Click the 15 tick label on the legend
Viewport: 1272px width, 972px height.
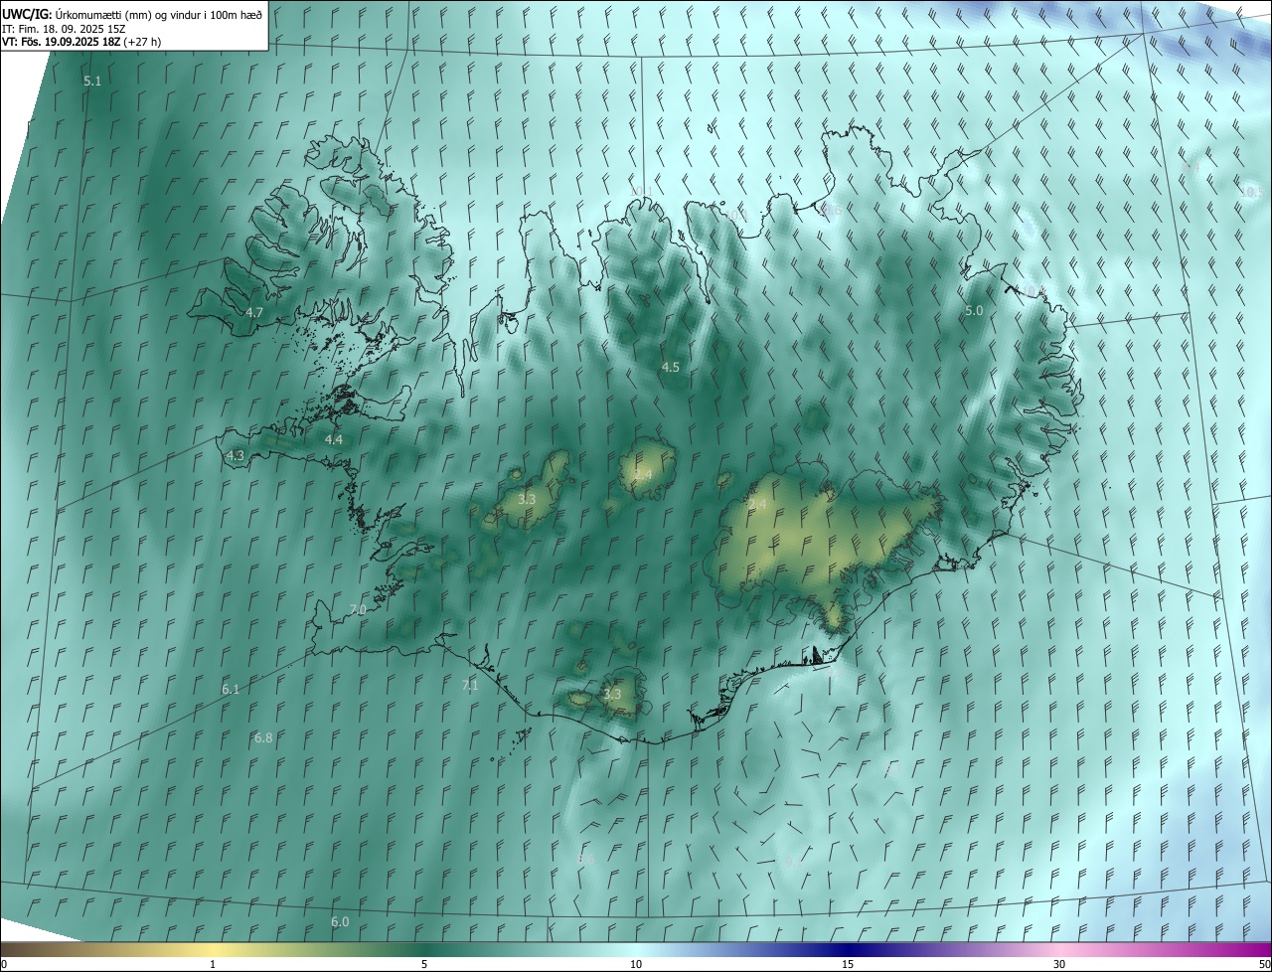[x=848, y=964]
